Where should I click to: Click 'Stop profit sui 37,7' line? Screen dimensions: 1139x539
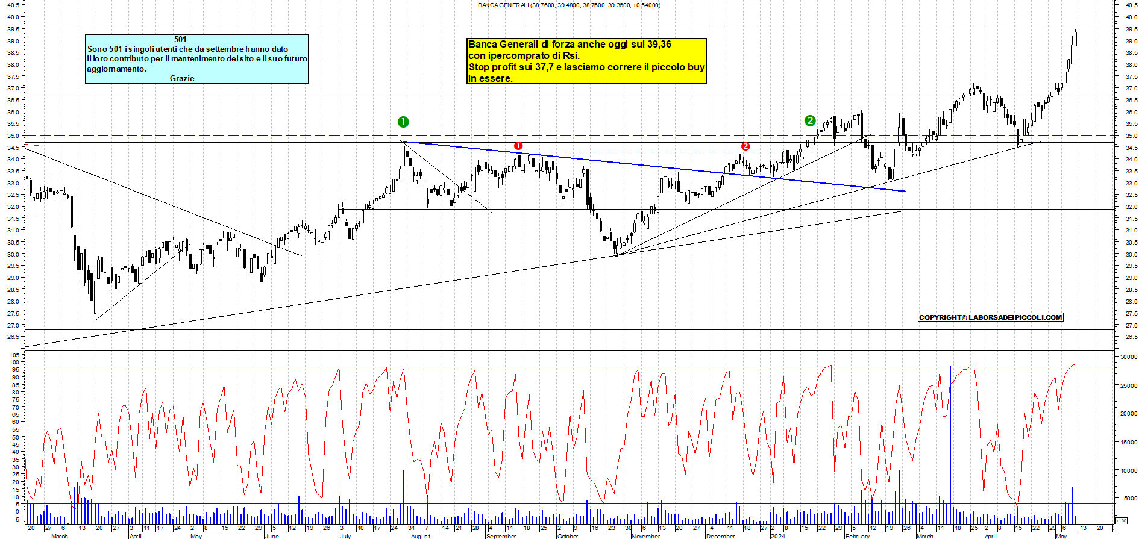click(586, 67)
